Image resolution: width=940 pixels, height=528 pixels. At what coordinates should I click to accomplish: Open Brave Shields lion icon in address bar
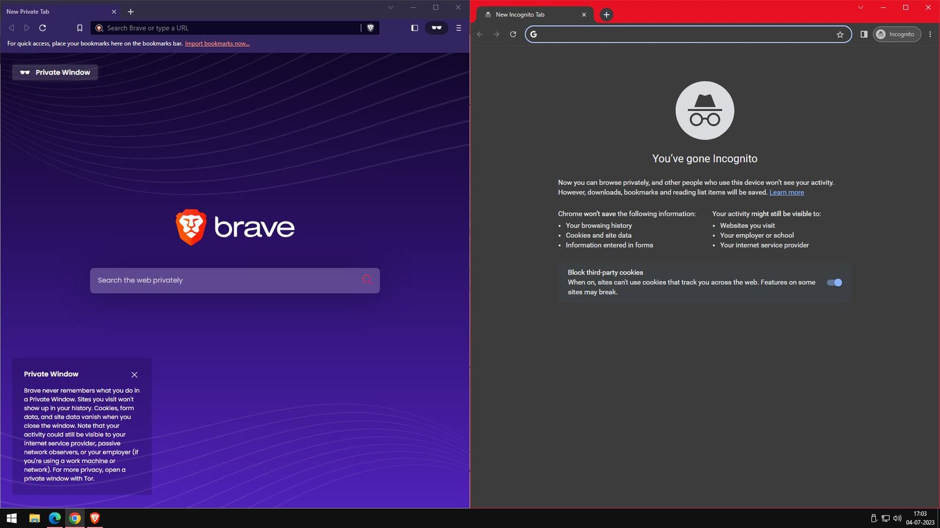point(370,28)
